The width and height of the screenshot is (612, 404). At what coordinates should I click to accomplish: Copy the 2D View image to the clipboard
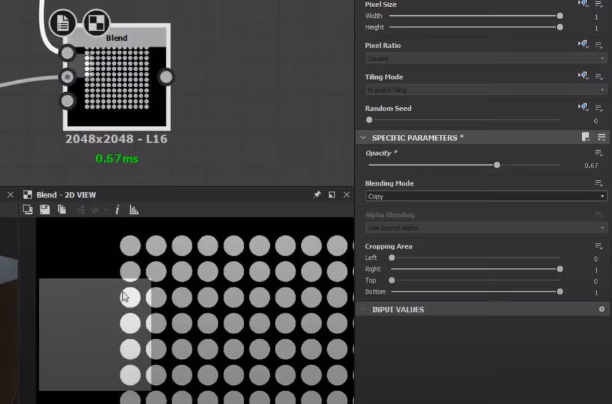click(62, 209)
